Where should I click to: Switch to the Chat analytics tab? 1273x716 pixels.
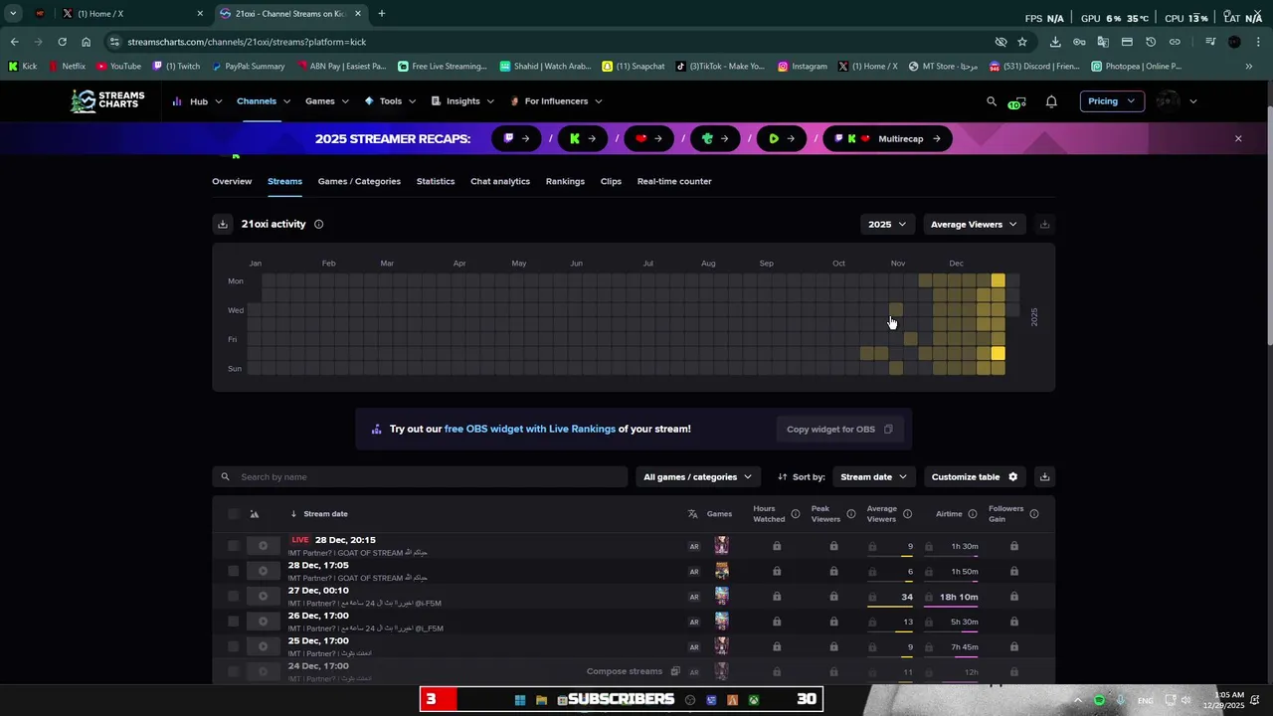point(500,181)
